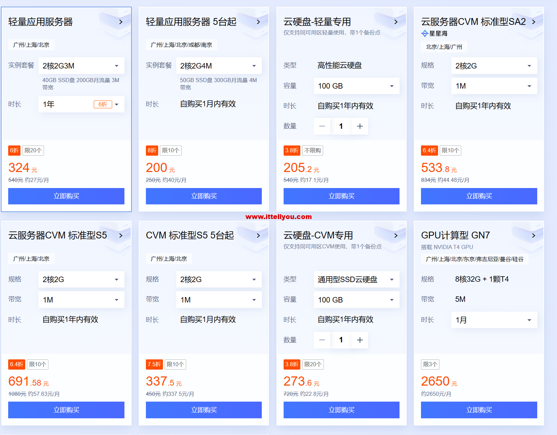The height and width of the screenshot is (435, 557).
Task: Open the 云硬盘-轻量专用 title link
Action: [317, 22]
